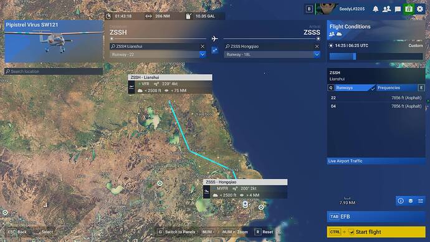Screen dimensions: 430x242
Task: Click the Search location field
Action: click(54, 71)
